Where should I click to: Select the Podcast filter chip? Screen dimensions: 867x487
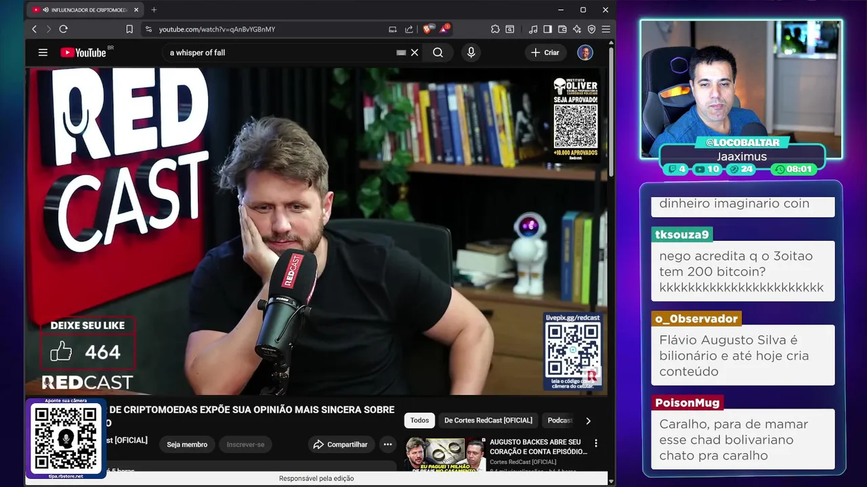pyautogui.click(x=559, y=420)
